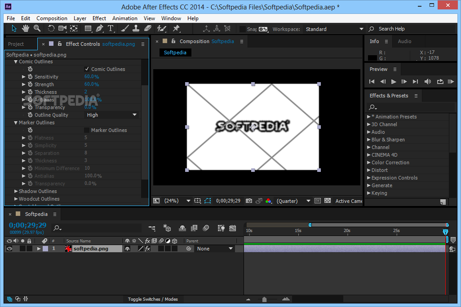Click the Motion Blur enable icon
The height and width of the screenshot is (307, 461).
(x=206, y=228)
